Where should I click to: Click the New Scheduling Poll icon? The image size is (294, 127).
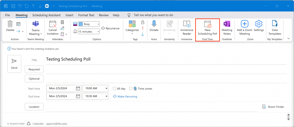click(x=207, y=24)
